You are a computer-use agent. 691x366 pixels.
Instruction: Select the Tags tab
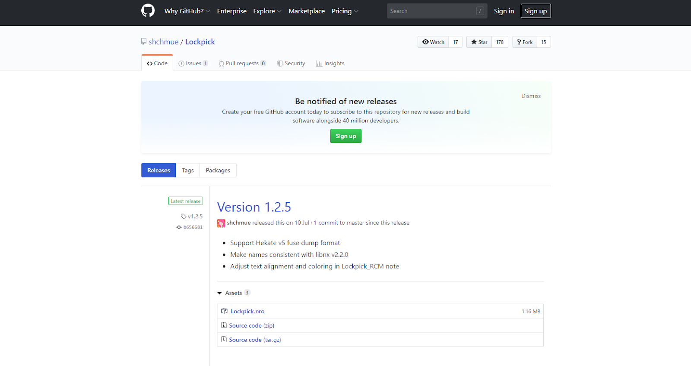[x=188, y=170]
